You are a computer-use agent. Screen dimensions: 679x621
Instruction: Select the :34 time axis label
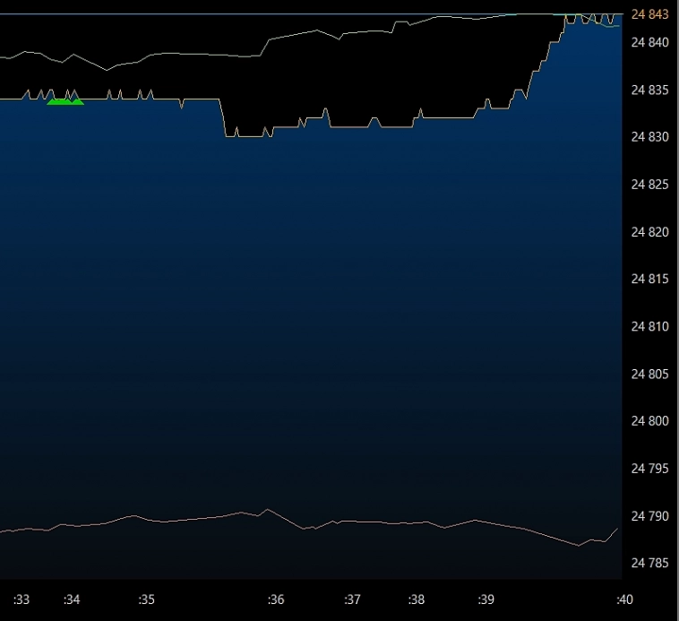click(x=73, y=599)
